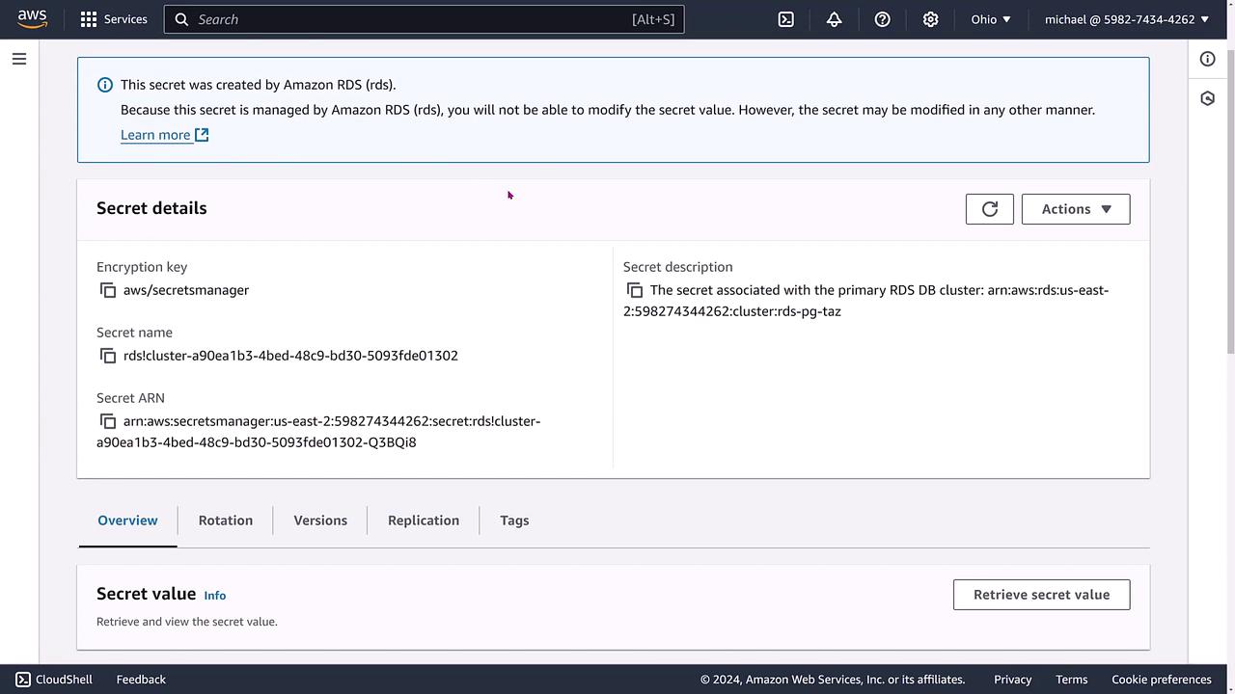Screen dimensions: 1235x694
Task: Open the info panel icon on the right
Action: click(x=1207, y=59)
